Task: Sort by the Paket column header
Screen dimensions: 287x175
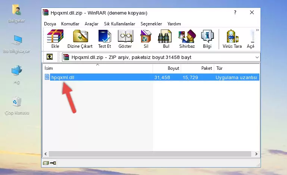Action: [x=197, y=68]
